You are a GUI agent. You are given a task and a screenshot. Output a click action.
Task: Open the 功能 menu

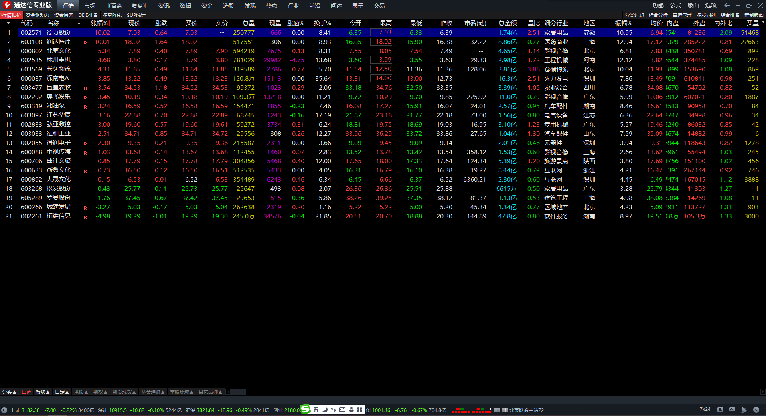tap(658, 5)
